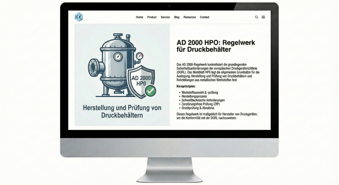Navigate to the Resources section
Viewport: 339px width, 185px height.
[x=190, y=17]
